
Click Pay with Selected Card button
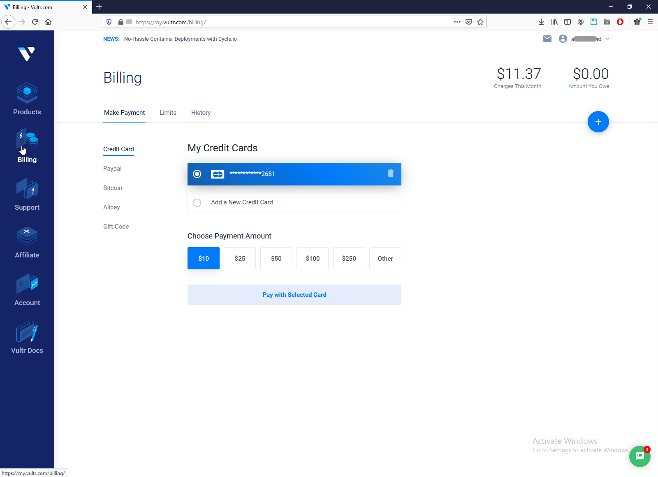[x=294, y=295]
